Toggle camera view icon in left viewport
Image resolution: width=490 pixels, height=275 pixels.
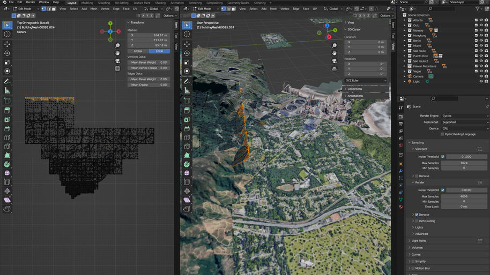click(x=117, y=60)
